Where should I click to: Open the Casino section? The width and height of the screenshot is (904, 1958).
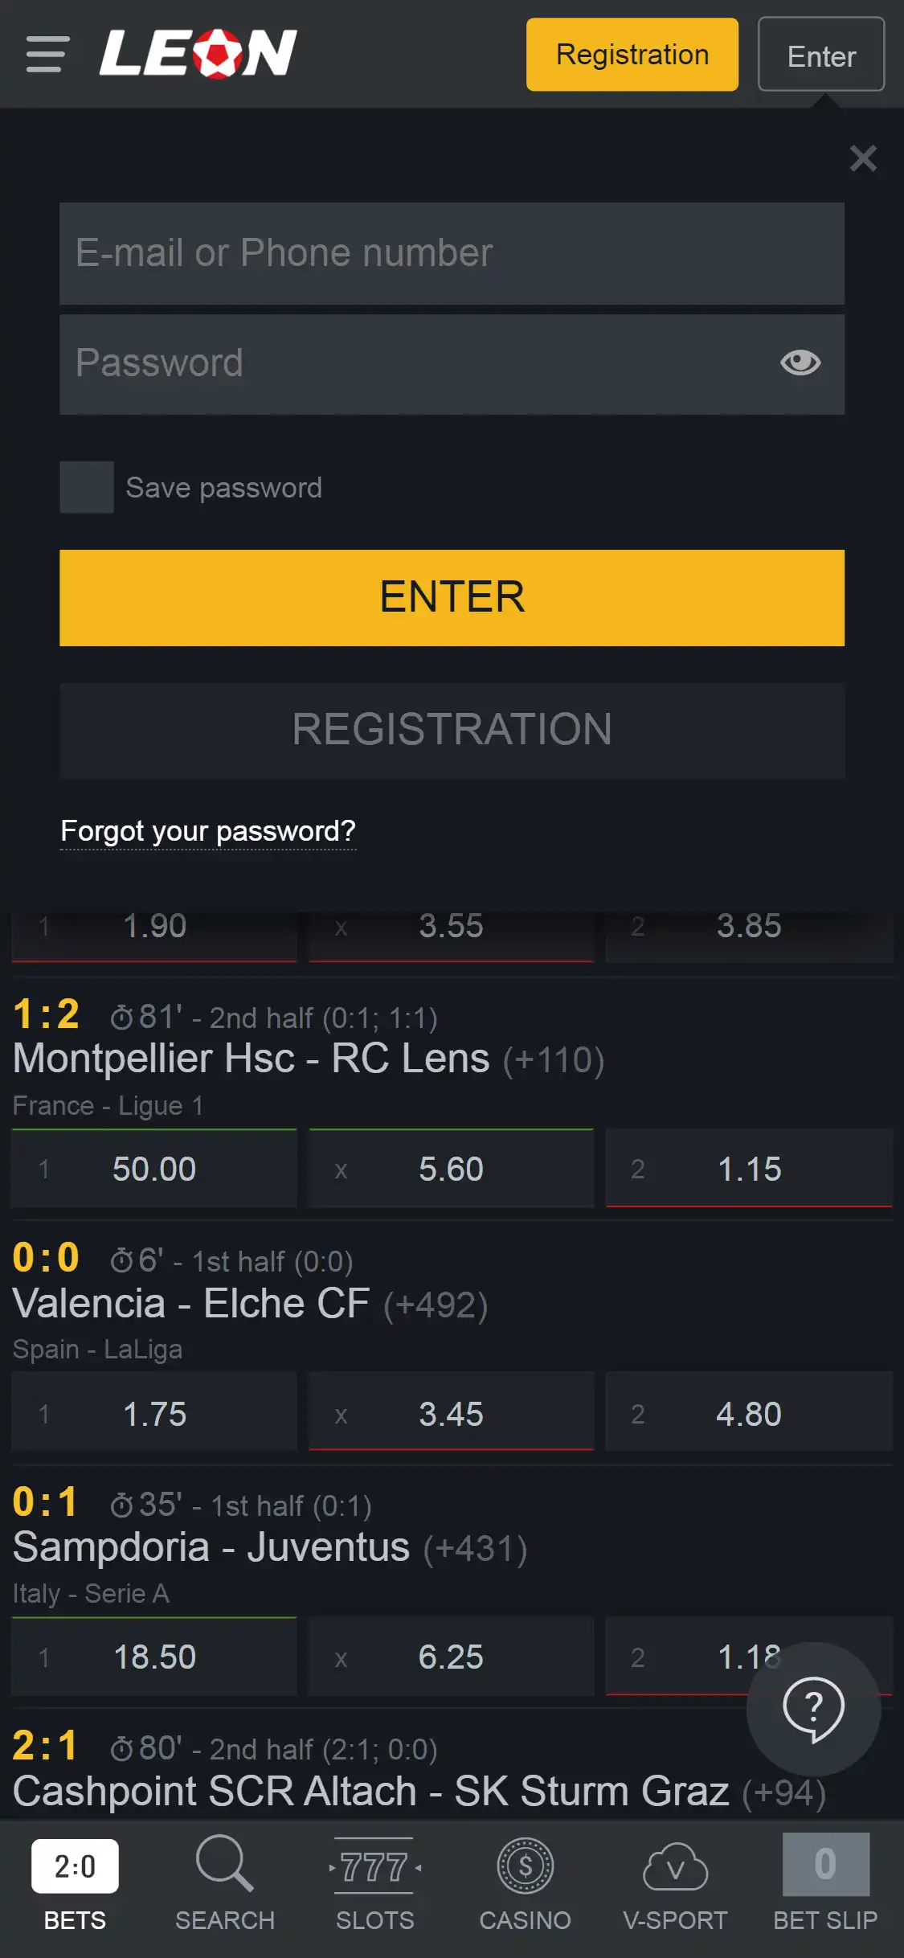point(525,1877)
